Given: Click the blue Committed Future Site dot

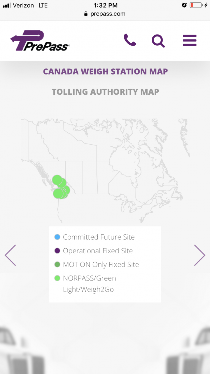Looking at the screenshot, I should coord(57,237).
